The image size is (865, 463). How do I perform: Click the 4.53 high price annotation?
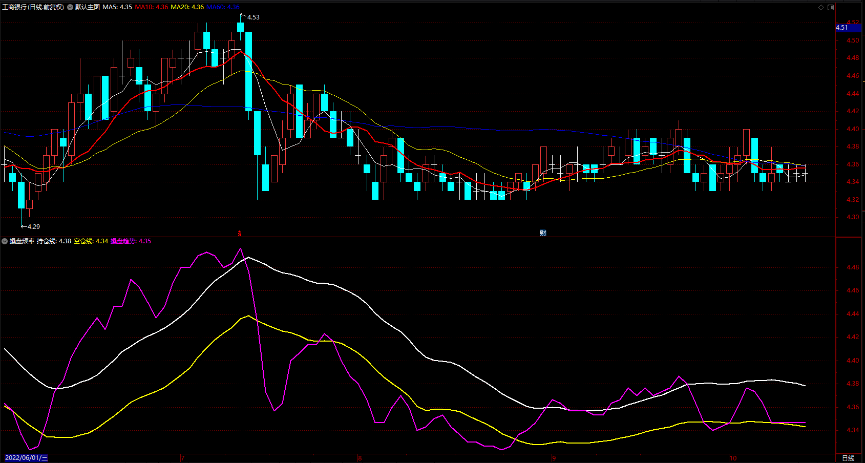click(x=254, y=17)
